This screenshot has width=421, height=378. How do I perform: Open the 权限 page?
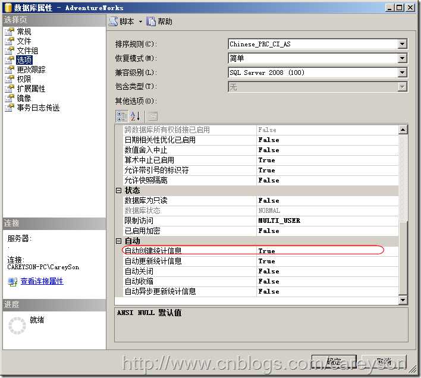click(24, 79)
